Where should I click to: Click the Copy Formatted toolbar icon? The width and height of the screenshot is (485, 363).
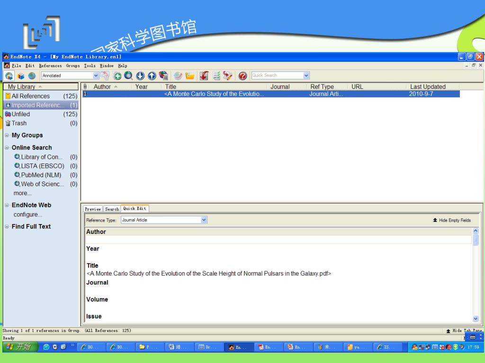click(105, 76)
